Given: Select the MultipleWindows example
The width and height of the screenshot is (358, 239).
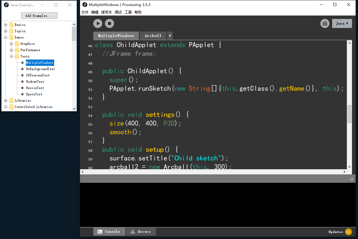Looking at the screenshot, I should (x=39, y=63).
